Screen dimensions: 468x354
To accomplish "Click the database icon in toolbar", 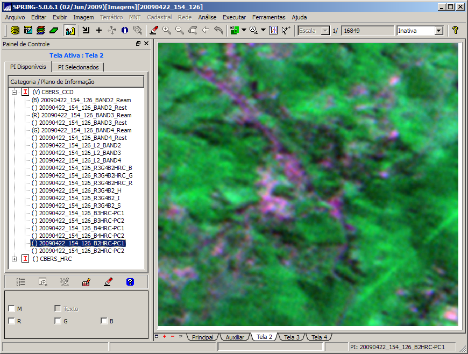I will pos(15,30).
